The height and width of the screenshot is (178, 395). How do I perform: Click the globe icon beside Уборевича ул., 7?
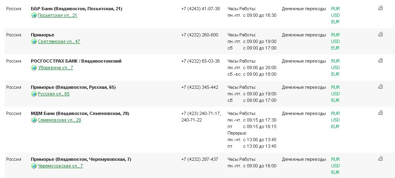click(34, 68)
